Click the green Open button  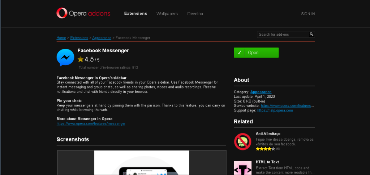[256, 53]
